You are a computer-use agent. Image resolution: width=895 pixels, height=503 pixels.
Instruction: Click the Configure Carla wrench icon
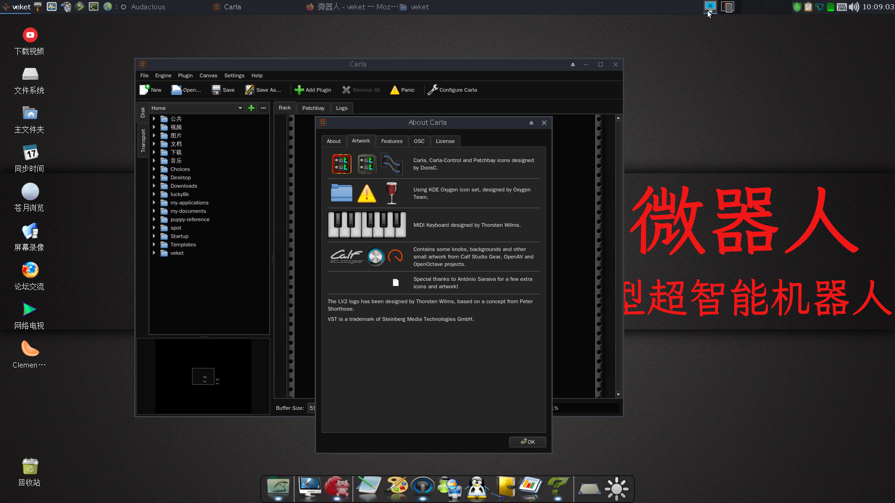(434, 90)
